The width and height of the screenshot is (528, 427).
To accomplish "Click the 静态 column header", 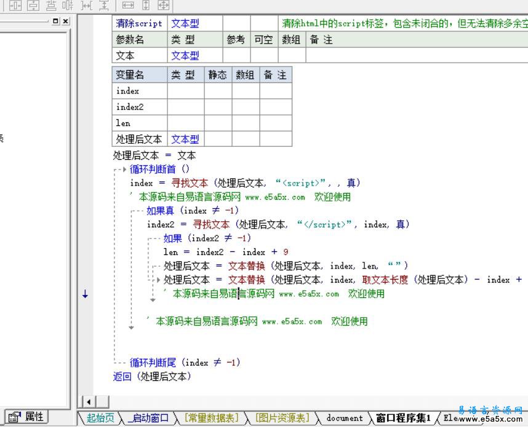I will click(x=218, y=74).
